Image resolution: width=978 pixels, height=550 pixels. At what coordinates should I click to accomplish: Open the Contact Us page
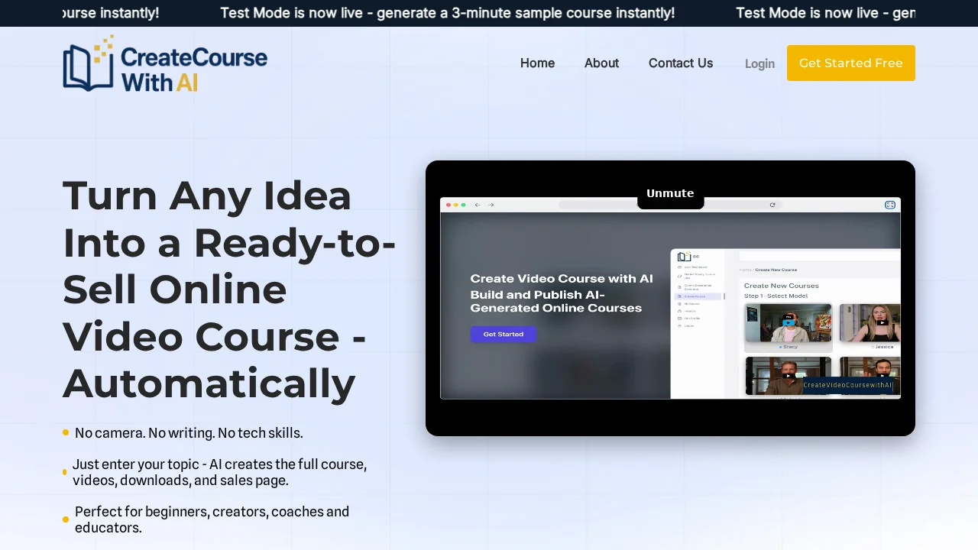(x=680, y=63)
